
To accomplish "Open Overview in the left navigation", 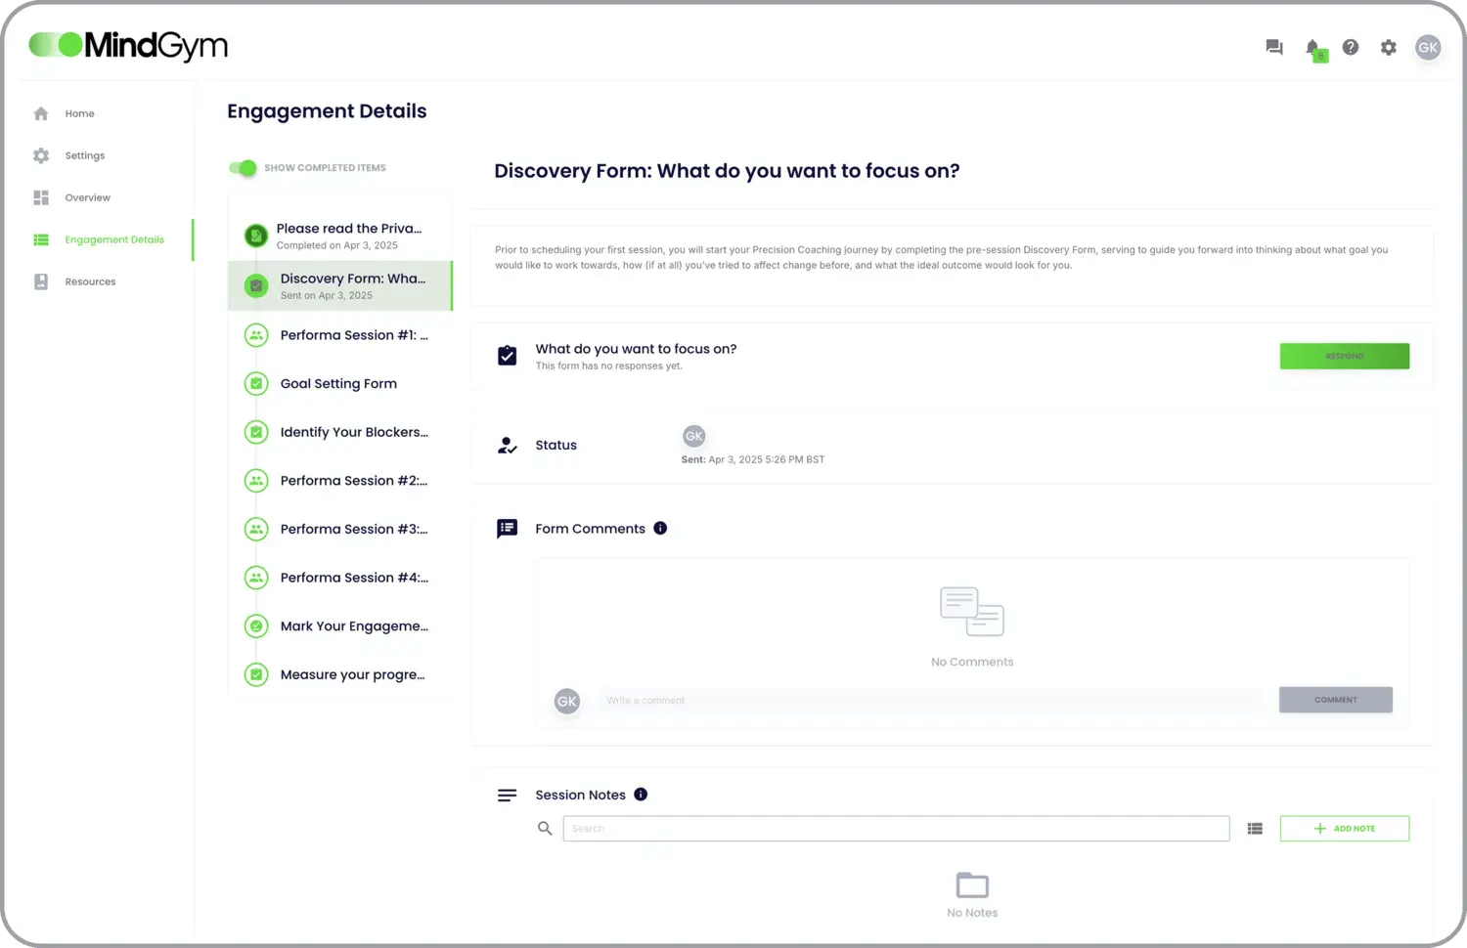I will coord(88,197).
